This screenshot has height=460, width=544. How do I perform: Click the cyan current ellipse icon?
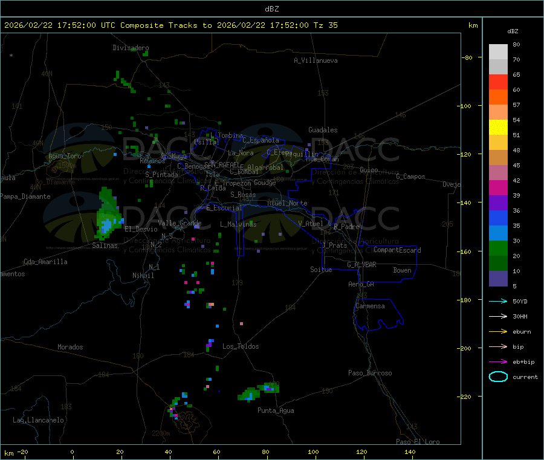coord(498,377)
